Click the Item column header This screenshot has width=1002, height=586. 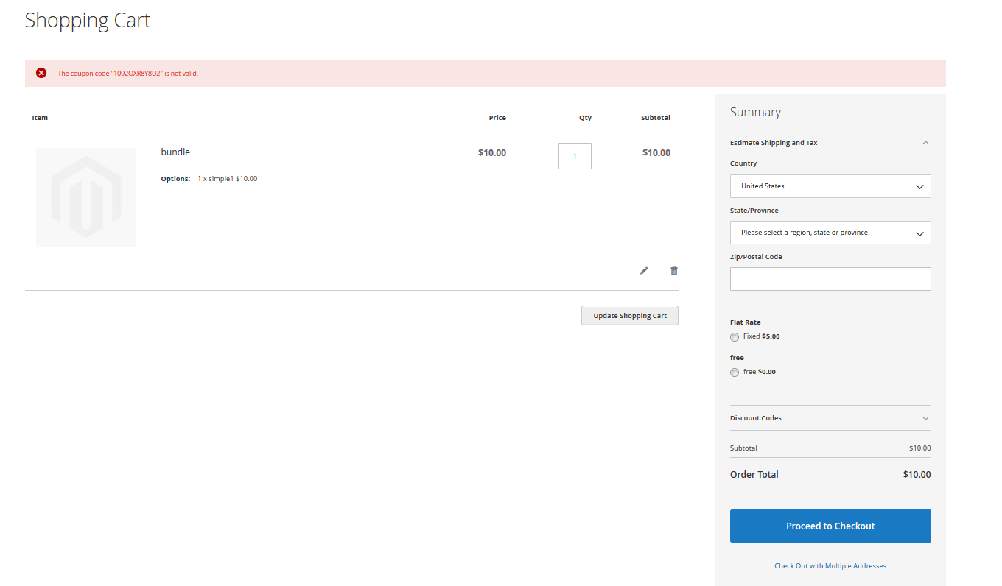40,118
